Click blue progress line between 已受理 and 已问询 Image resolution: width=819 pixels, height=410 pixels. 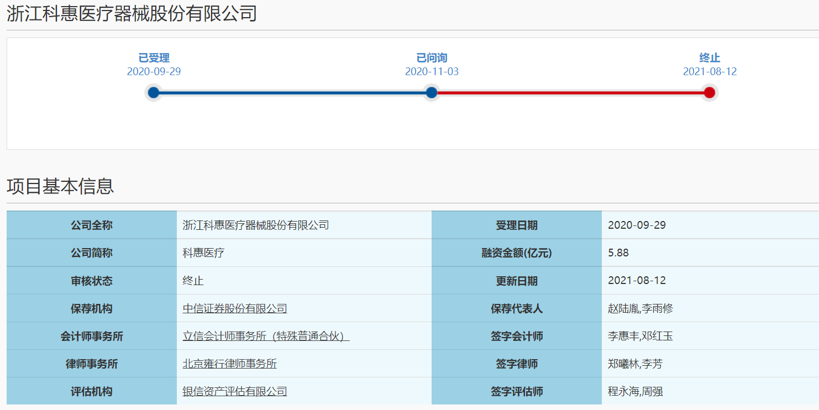click(x=293, y=93)
